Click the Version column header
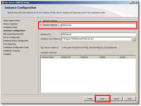141x106 pixels. pos(127,57)
